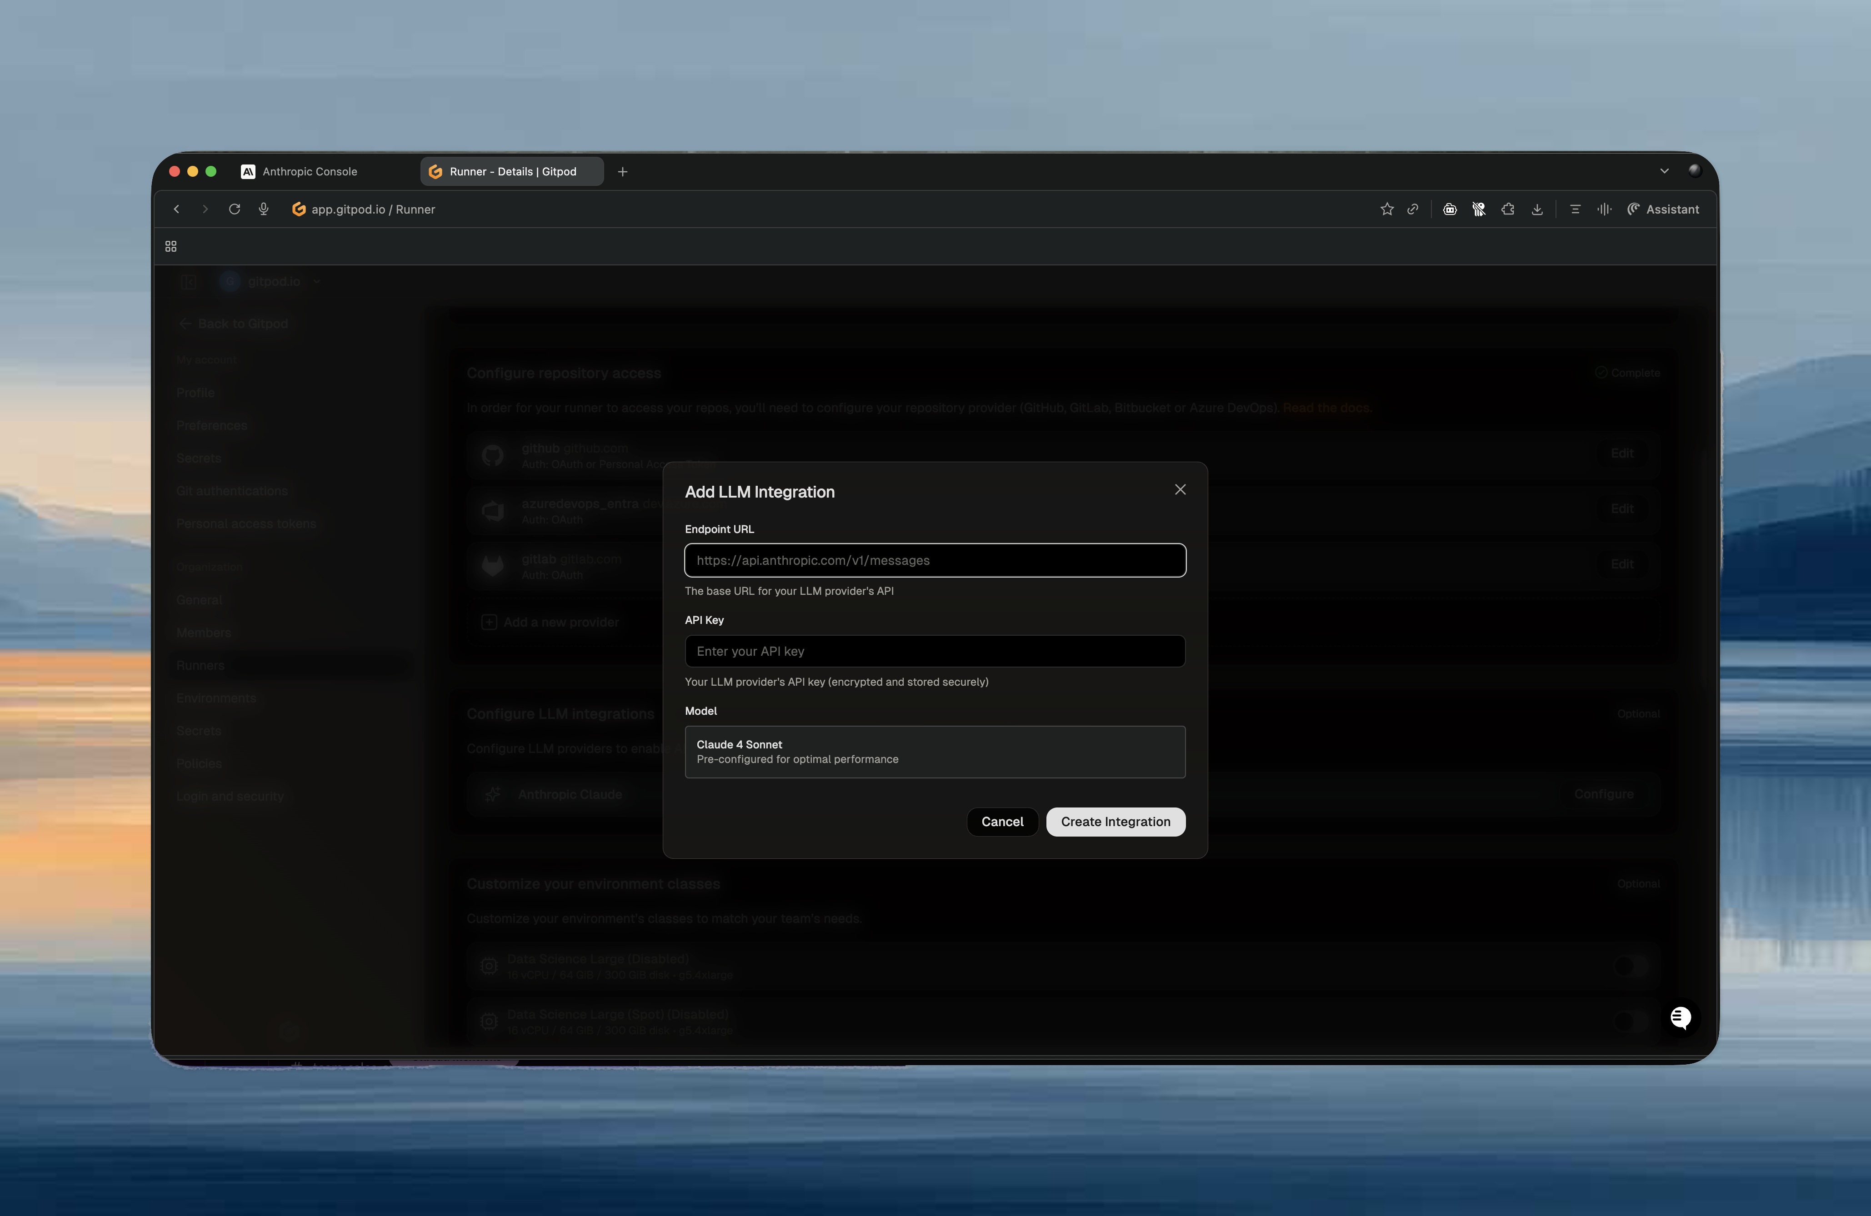Go back using the navigation arrow
Viewport: 1871px width, 1216px height.
coord(177,209)
